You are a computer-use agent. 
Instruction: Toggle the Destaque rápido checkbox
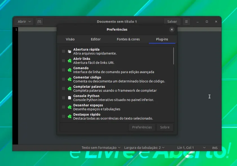64,116
